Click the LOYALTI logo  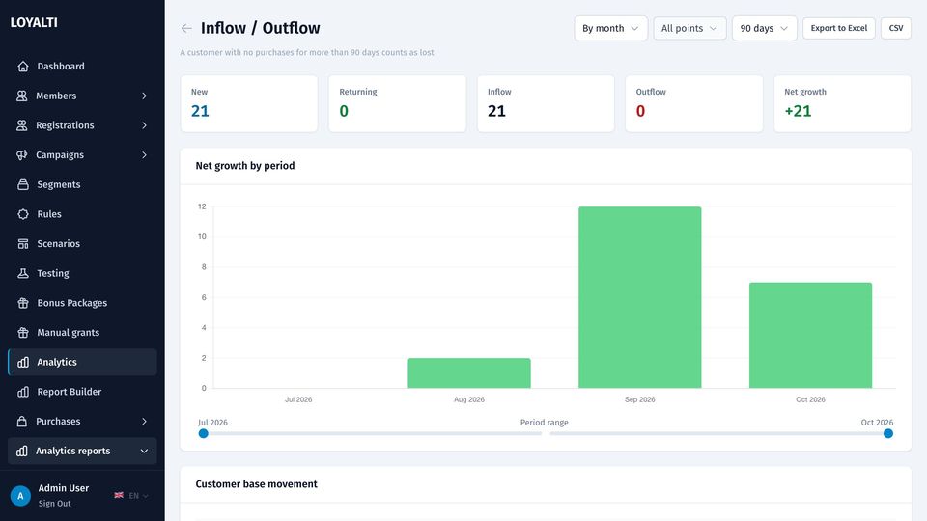[34, 22]
